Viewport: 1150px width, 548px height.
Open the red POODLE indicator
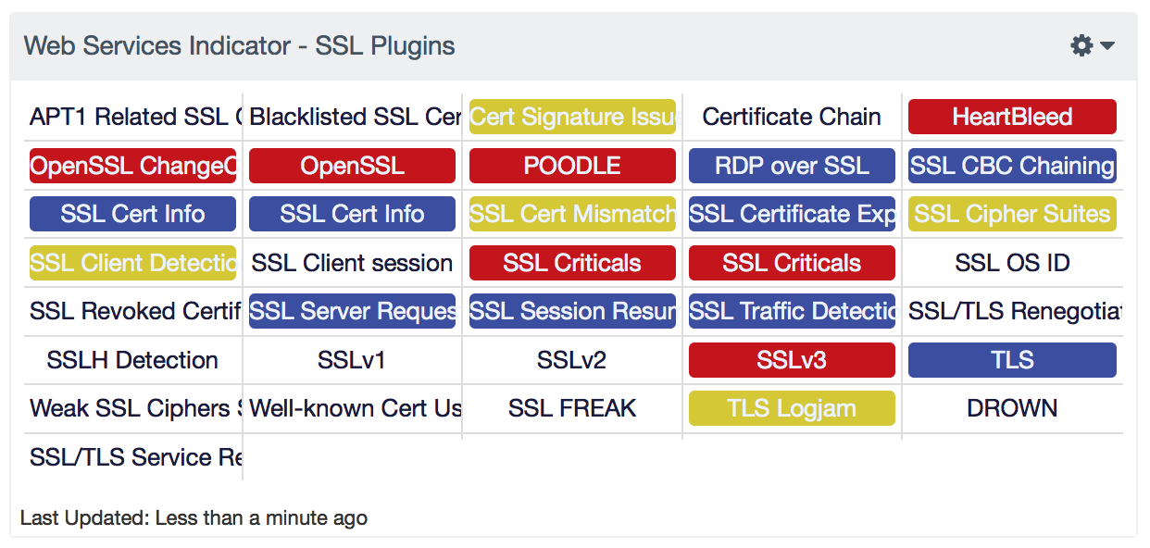pyautogui.click(x=572, y=166)
